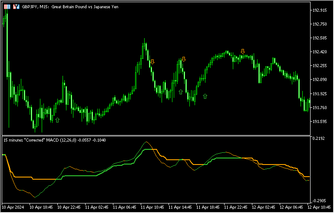Click the 192.915 price axis label
Viewport: 334px width, 213px height.
coord(319,10)
